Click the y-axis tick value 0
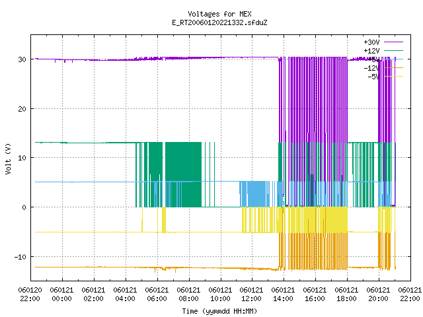423x317 pixels. click(24, 207)
